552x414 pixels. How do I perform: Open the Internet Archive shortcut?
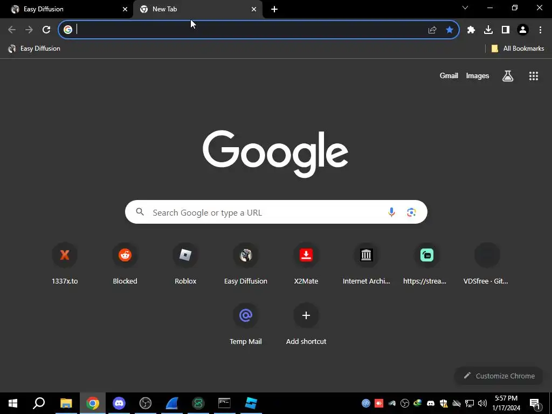(367, 264)
